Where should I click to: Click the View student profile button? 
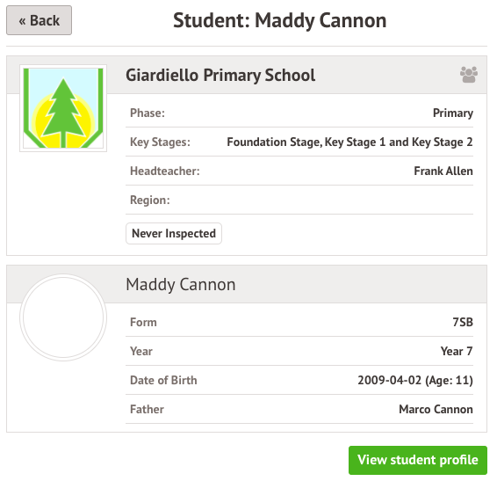point(418,460)
